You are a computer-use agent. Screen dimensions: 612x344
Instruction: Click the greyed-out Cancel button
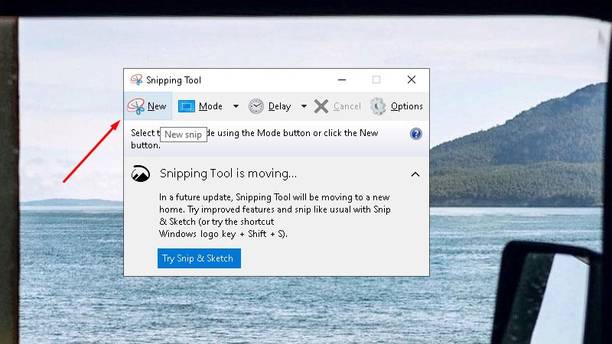pos(337,106)
